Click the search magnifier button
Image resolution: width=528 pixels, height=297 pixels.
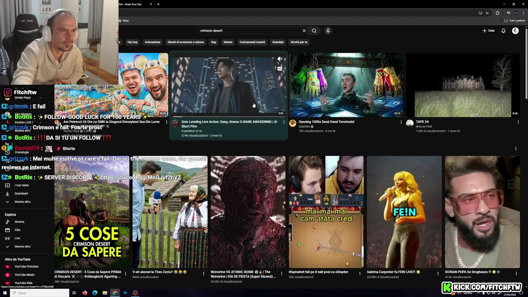click(x=314, y=31)
